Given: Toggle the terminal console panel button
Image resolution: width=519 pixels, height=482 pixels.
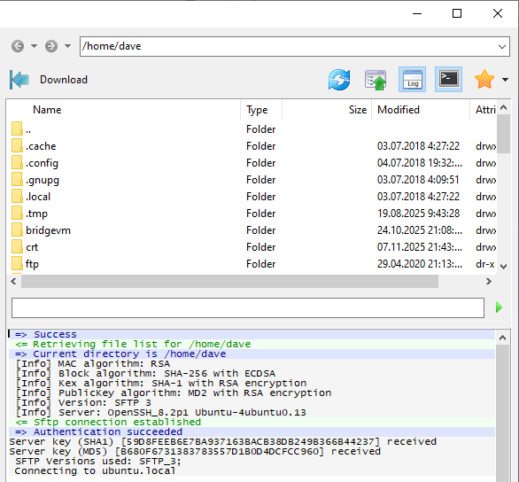Looking at the screenshot, I should pyautogui.click(x=448, y=80).
